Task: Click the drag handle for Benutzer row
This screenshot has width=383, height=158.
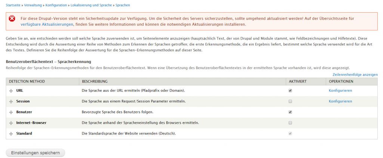Action: tap(11, 112)
